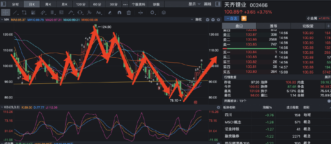Click the 78.10 low price marker
Screen dimensions: 331x144
[176, 101]
